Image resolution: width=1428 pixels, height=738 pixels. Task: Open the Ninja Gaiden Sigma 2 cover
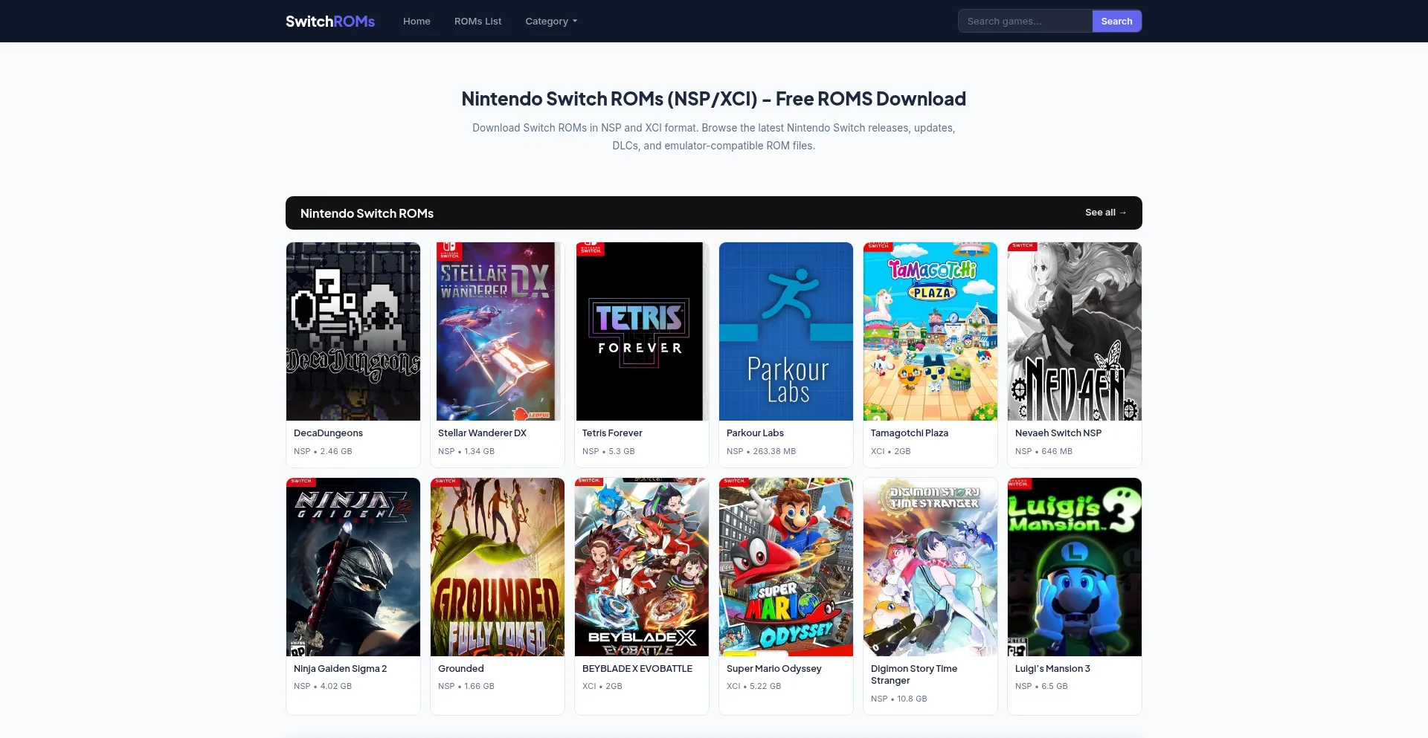pyautogui.click(x=353, y=567)
